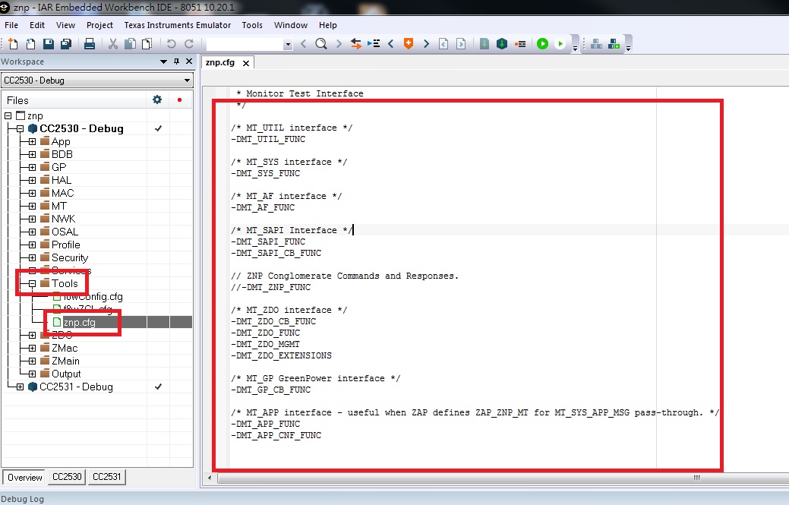Collapse the CC2530 - Debug project node
Screen dimensions: 789x505
tap(20, 129)
